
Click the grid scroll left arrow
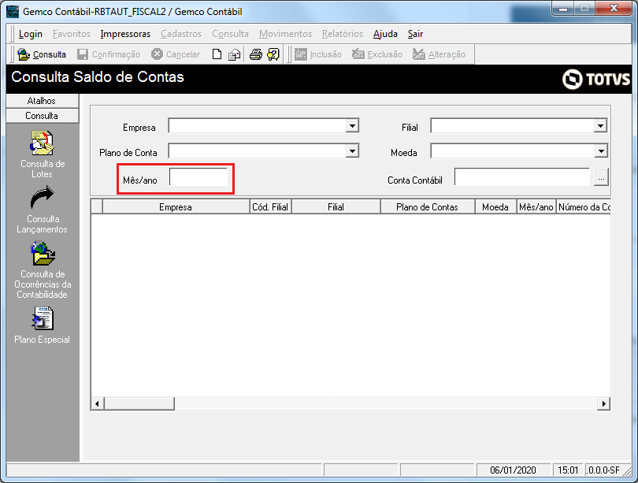pos(97,403)
